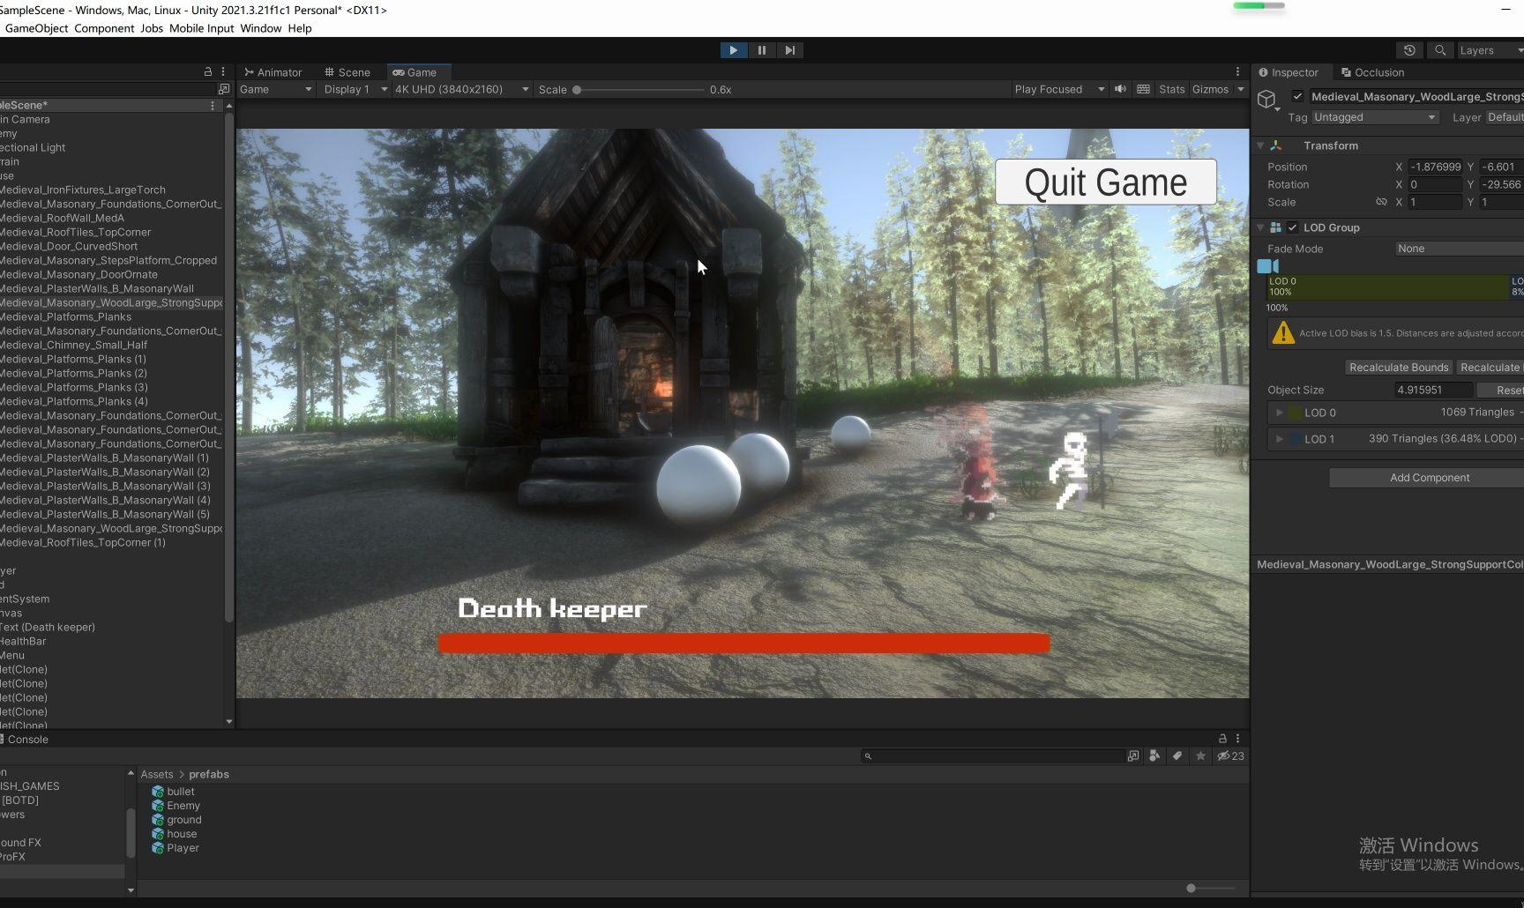The image size is (1524, 908).
Task: Click the Hierarchy search-by-type icon
Action: click(x=223, y=89)
